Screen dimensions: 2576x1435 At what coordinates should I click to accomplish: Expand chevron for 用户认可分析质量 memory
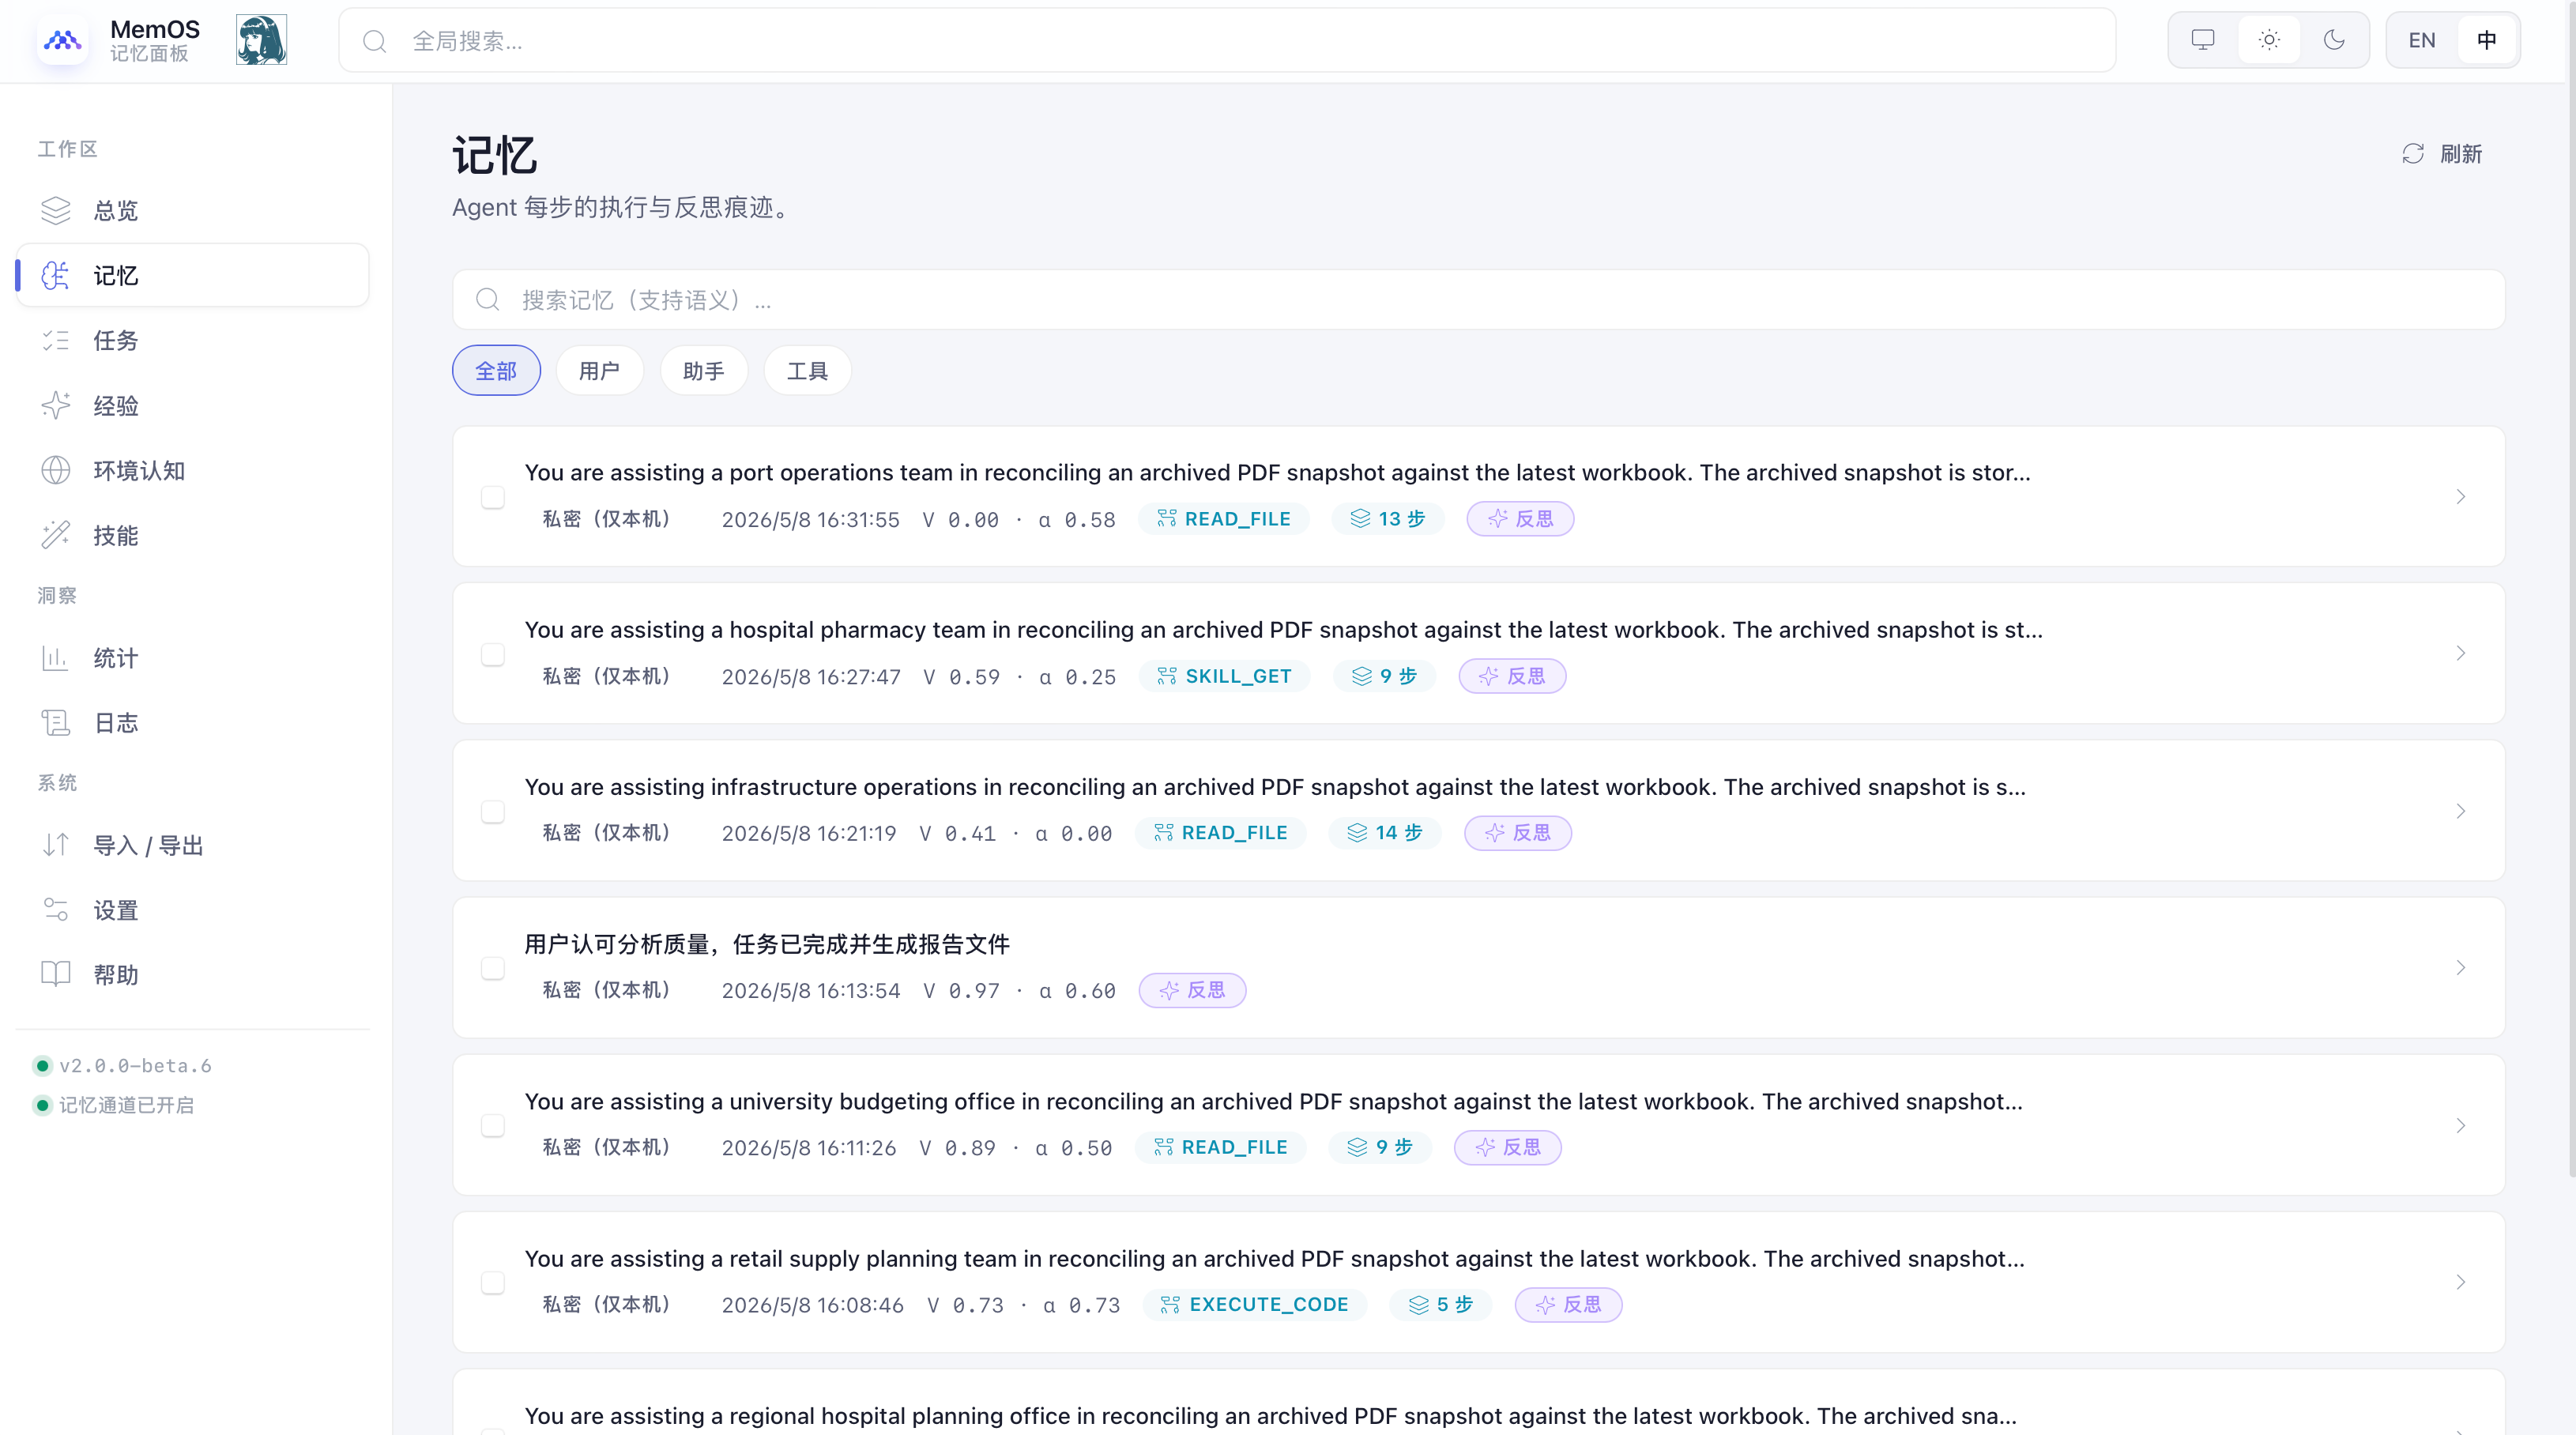click(x=2461, y=968)
